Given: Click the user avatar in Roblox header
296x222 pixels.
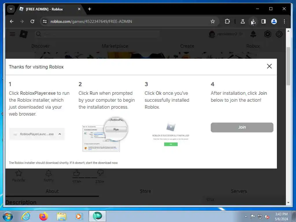Looking at the screenshot, I should point(212,34).
